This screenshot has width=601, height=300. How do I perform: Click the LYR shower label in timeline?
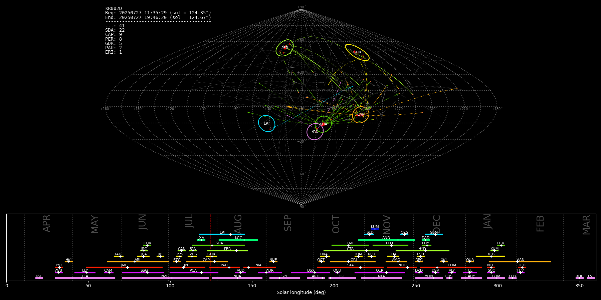59,265
